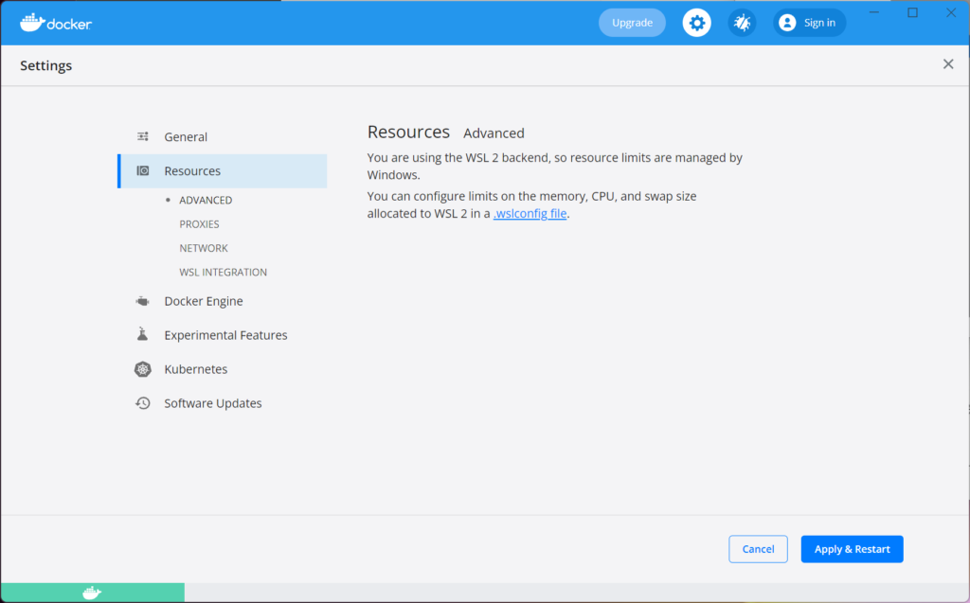Image resolution: width=970 pixels, height=603 pixels.
Task: Click the General sliders icon
Action: 143,136
